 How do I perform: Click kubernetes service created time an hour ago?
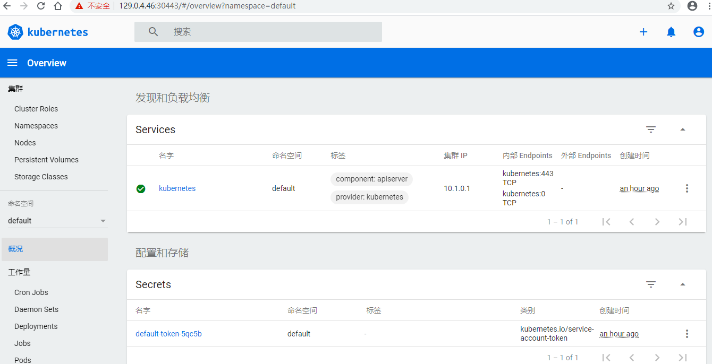click(639, 188)
